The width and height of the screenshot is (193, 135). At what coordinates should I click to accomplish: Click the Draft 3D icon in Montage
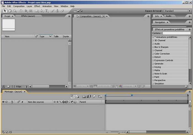(77, 97)
